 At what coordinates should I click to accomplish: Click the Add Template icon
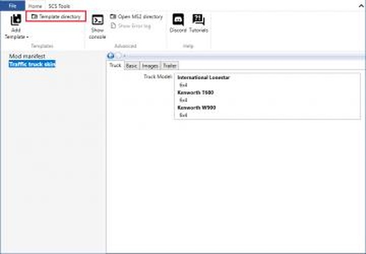point(16,21)
